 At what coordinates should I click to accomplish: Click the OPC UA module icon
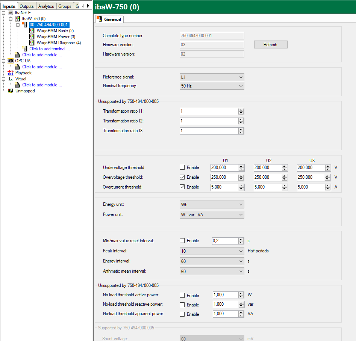11,61
